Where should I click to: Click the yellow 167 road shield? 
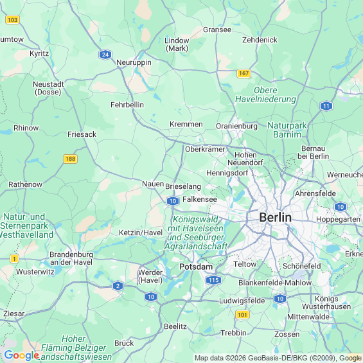click(x=243, y=73)
